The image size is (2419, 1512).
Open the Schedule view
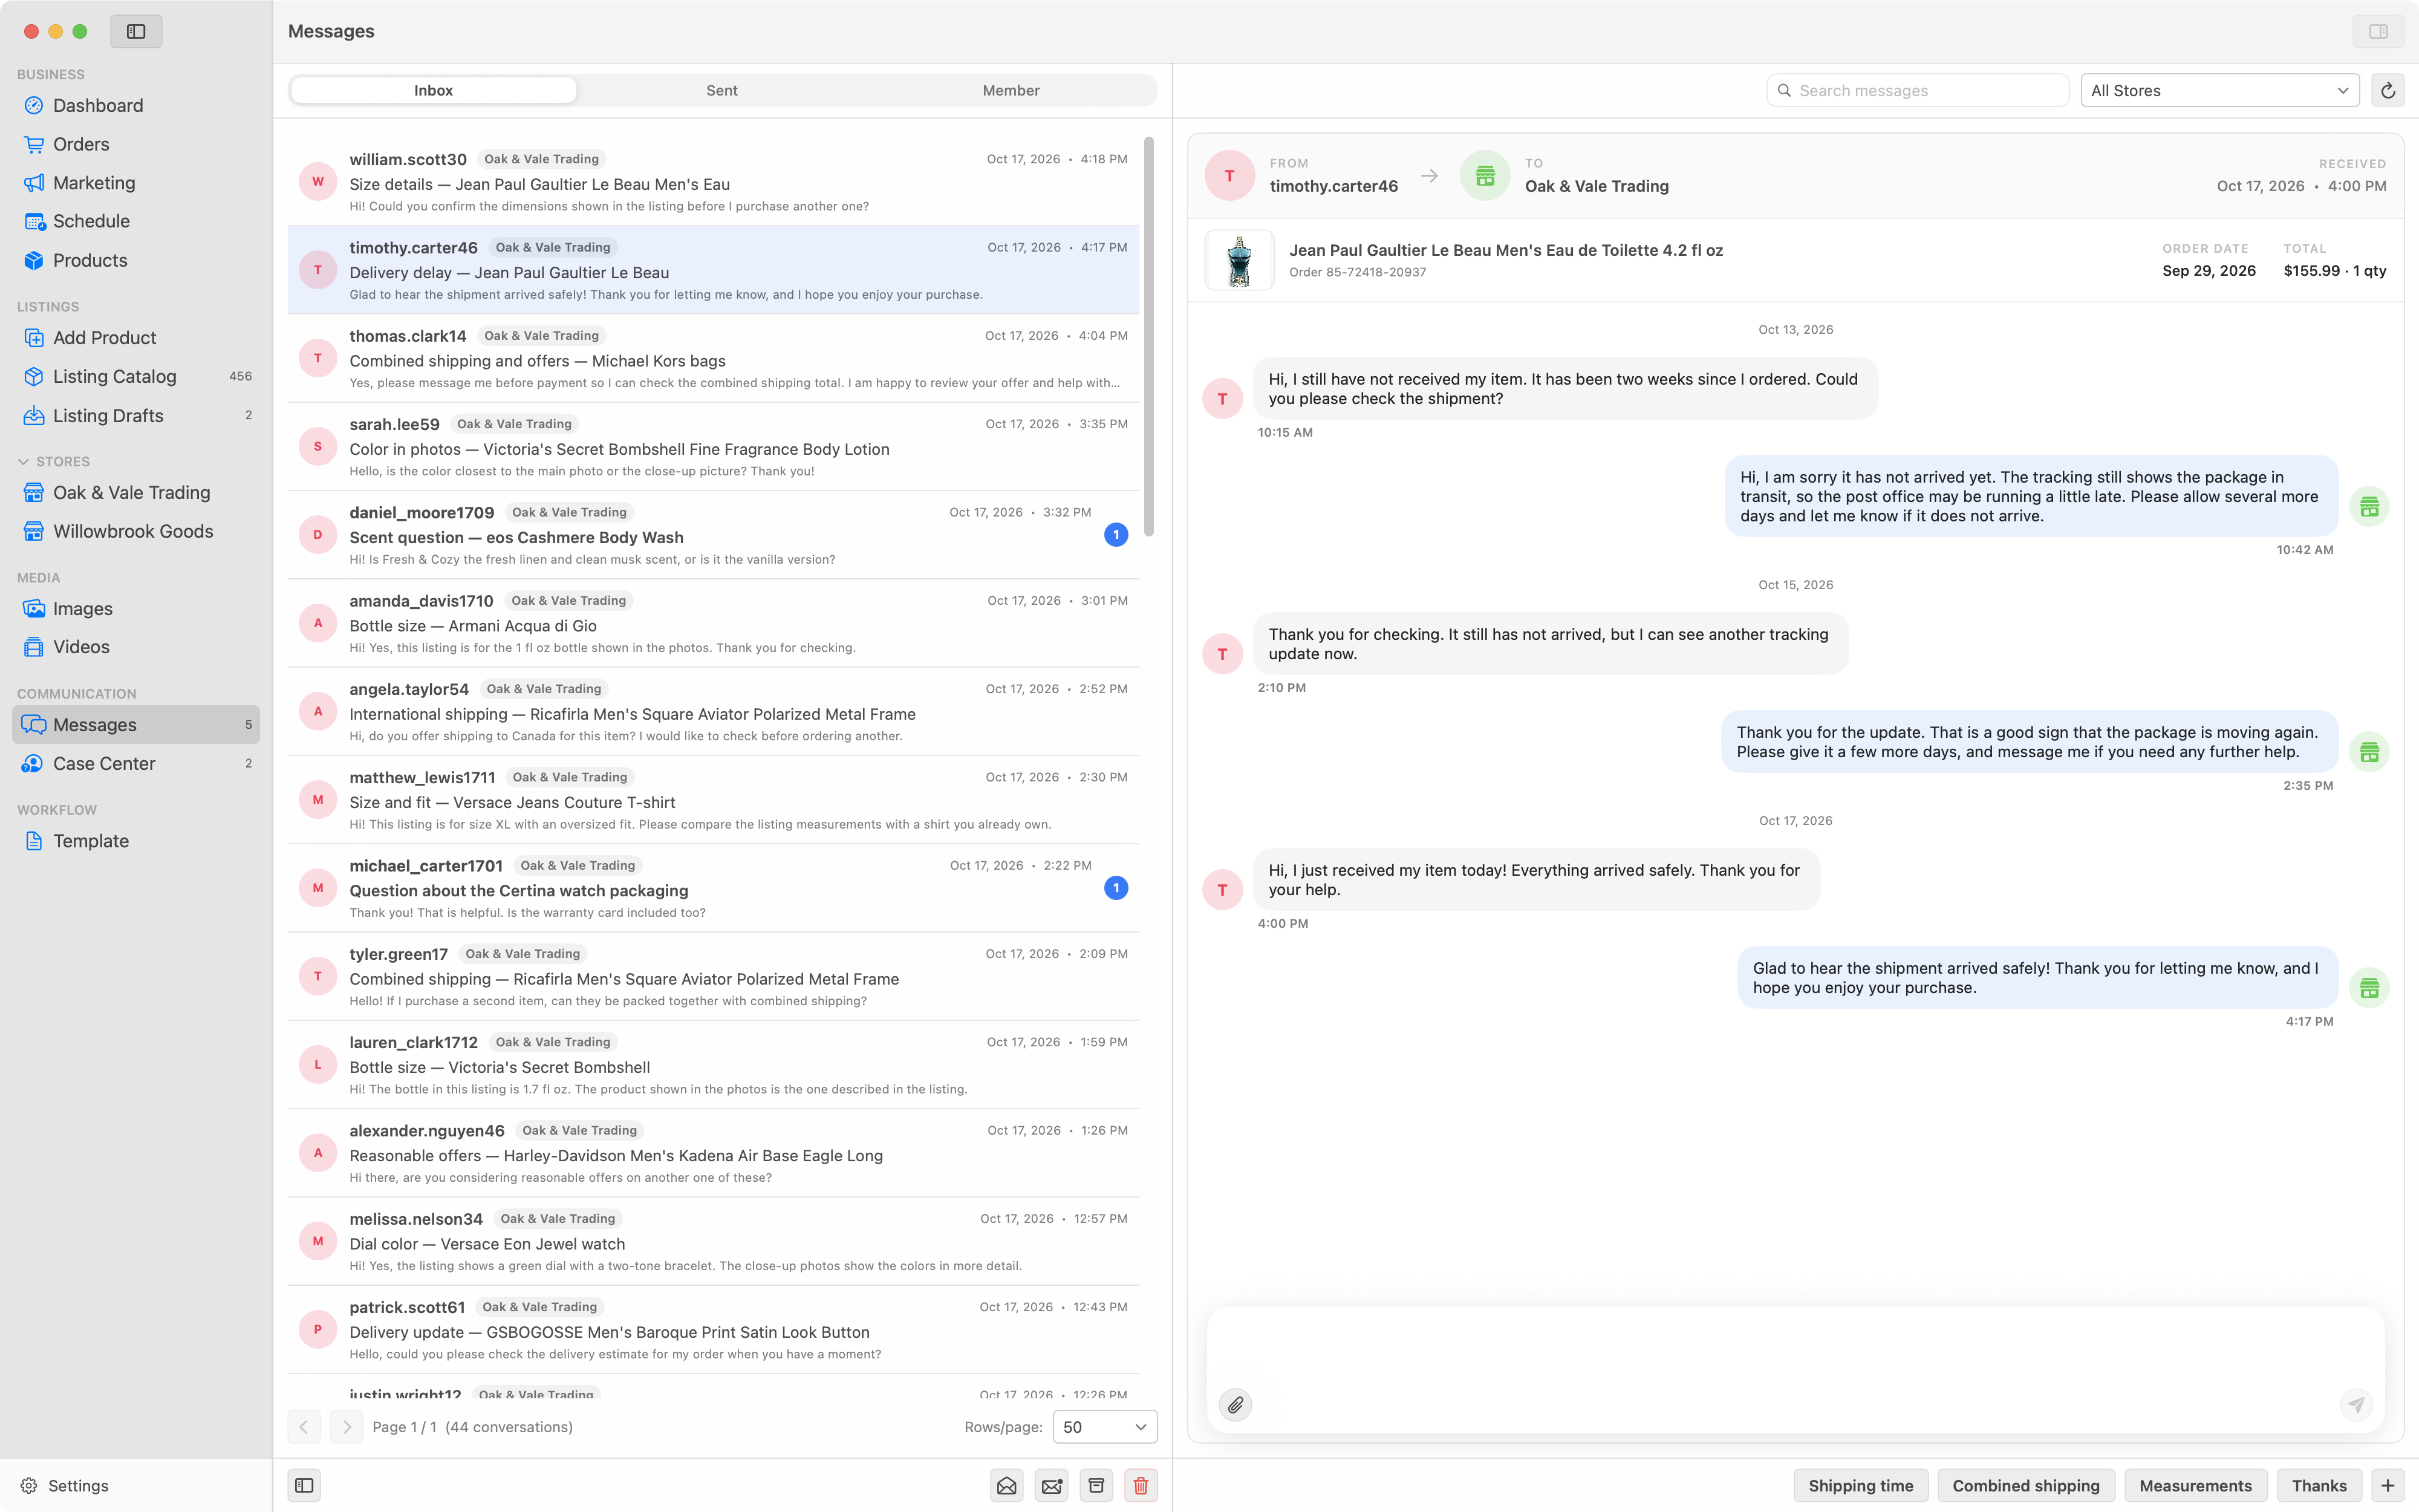click(136, 221)
